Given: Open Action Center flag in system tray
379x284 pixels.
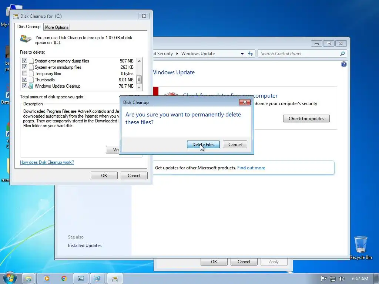Looking at the screenshot, I should tap(323, 279).
